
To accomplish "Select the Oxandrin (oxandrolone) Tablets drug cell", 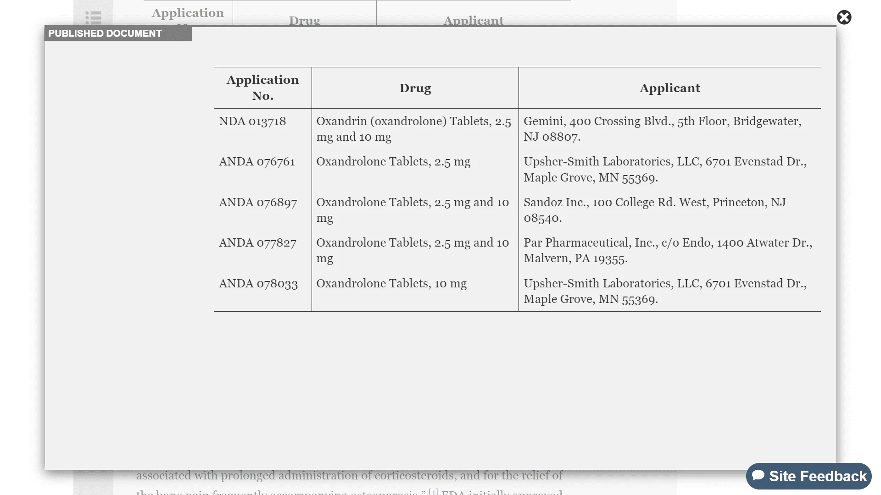I will (x=415, y=129).
